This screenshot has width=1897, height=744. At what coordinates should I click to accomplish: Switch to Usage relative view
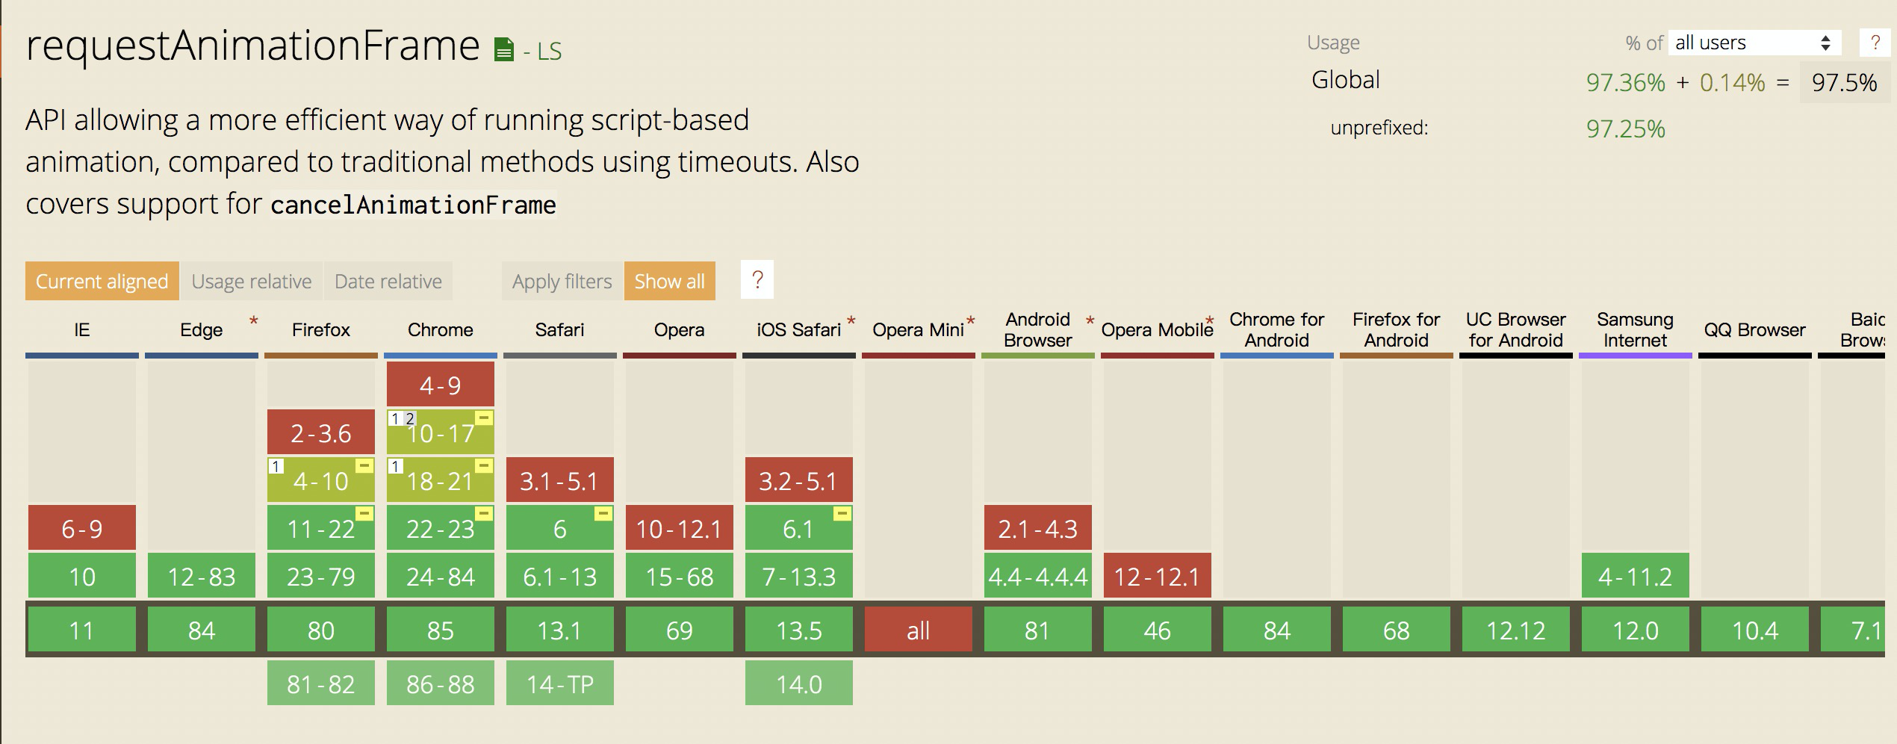pos(252,281)
